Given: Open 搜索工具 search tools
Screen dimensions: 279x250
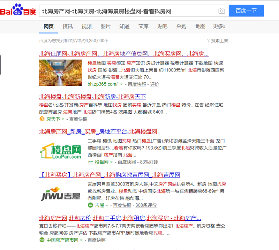Looking at the screenshot, I should [217, 40].
